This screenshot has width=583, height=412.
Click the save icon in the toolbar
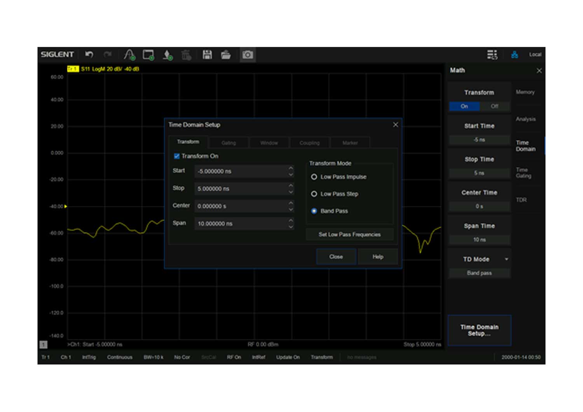click(x=207, y=54)
